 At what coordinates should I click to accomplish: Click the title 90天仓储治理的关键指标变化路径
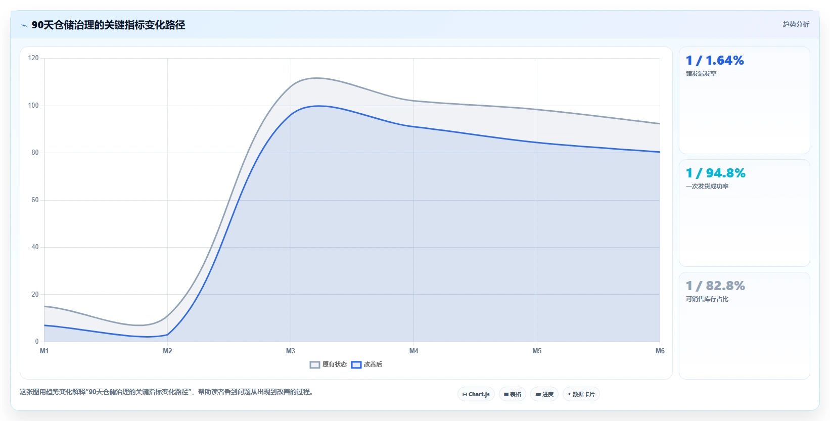tap(108, 25)
